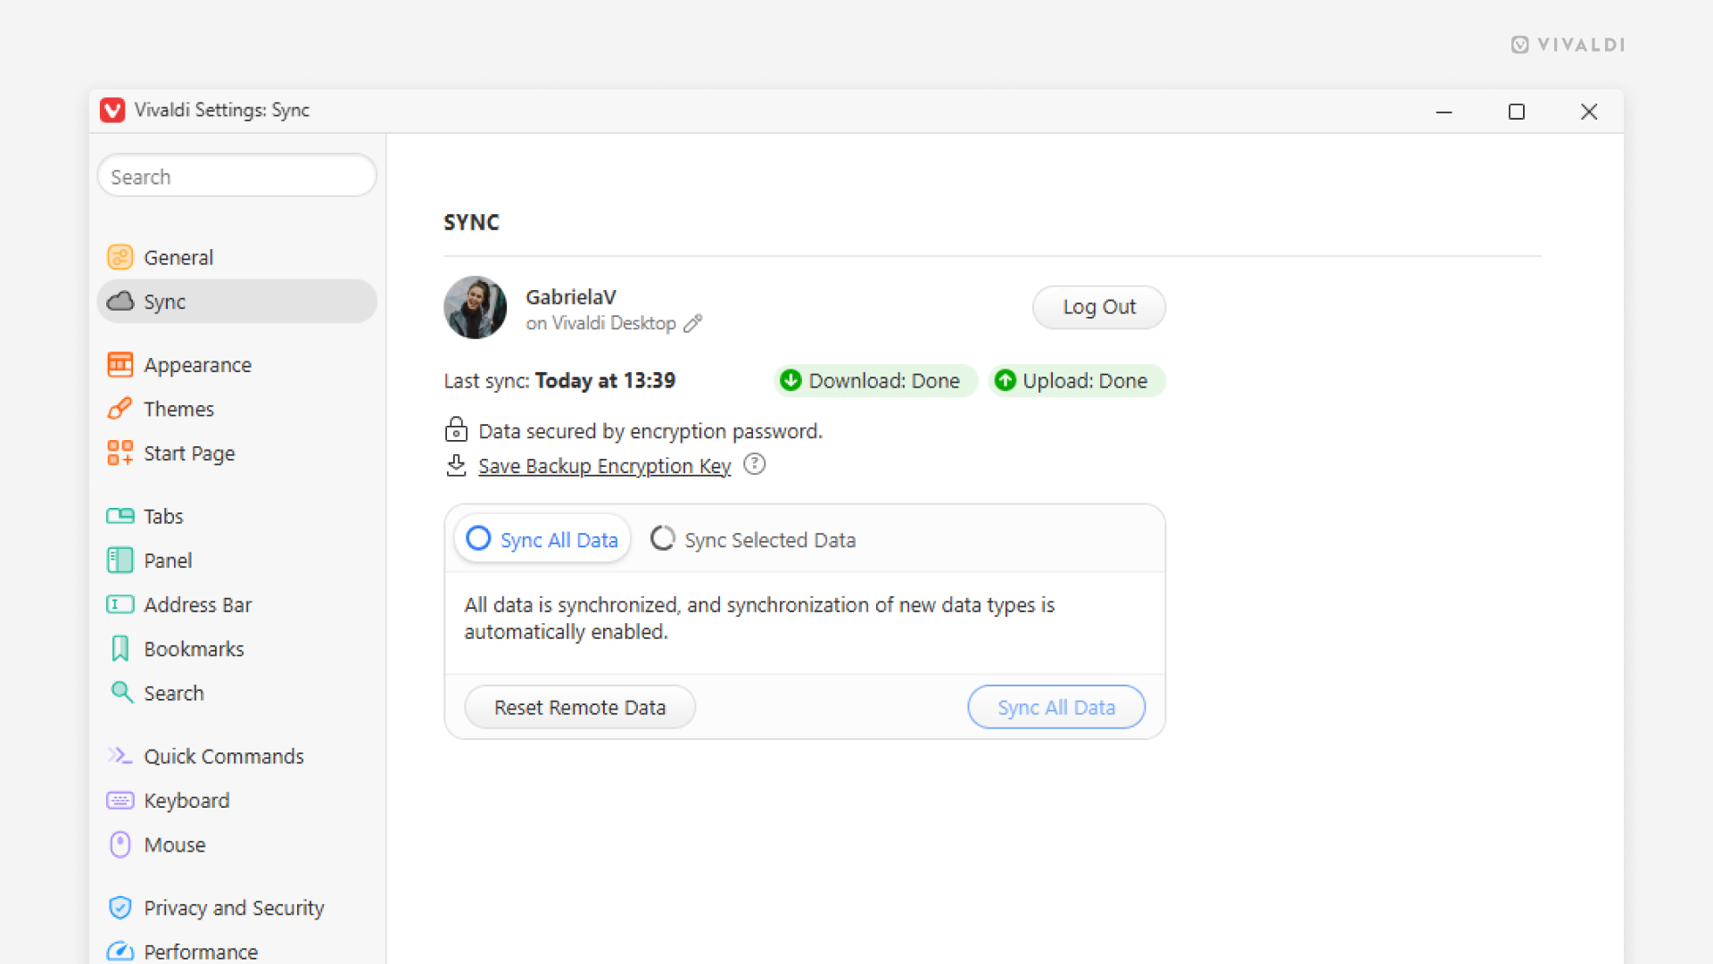
Task: Click 'Today at 13:39' sync time
Action: click(x=605, y=380)
